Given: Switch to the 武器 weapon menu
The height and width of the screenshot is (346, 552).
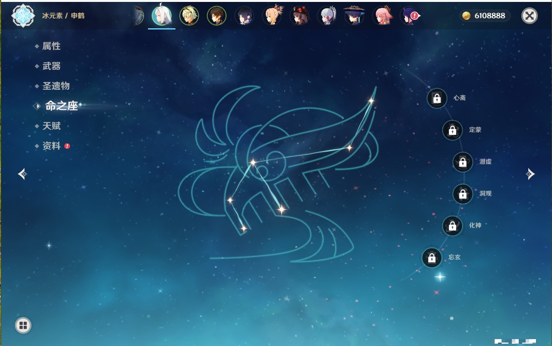Looking at the screenshot, I should pyautogui.click(x=51, y=66).
